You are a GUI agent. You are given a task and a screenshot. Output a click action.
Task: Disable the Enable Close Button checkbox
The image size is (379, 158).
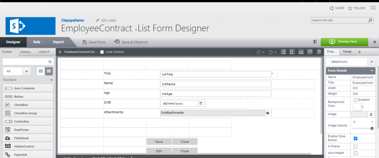pos(355,138)
